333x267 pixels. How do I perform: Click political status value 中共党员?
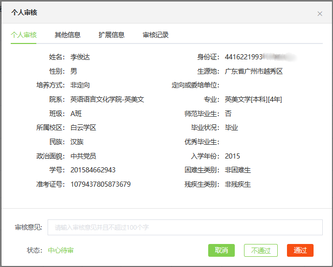tap(83, 156)
